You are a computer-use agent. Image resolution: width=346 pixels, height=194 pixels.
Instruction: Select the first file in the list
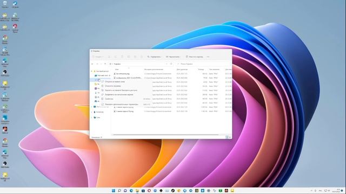pyautogui.click(x=172, y=74)
